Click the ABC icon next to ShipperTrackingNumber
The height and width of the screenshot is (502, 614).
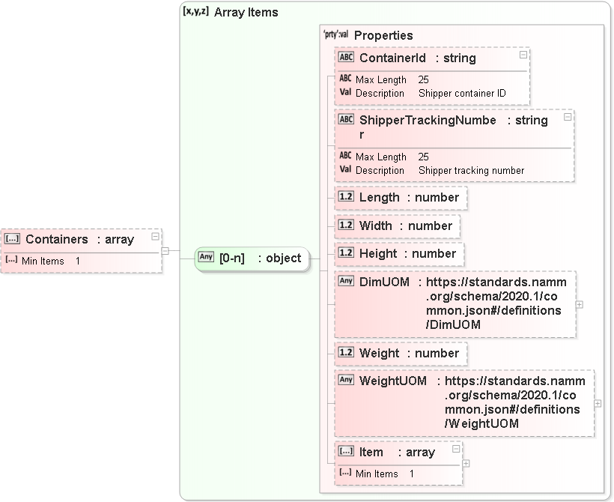pyautogui.click(x=346, y=119)
